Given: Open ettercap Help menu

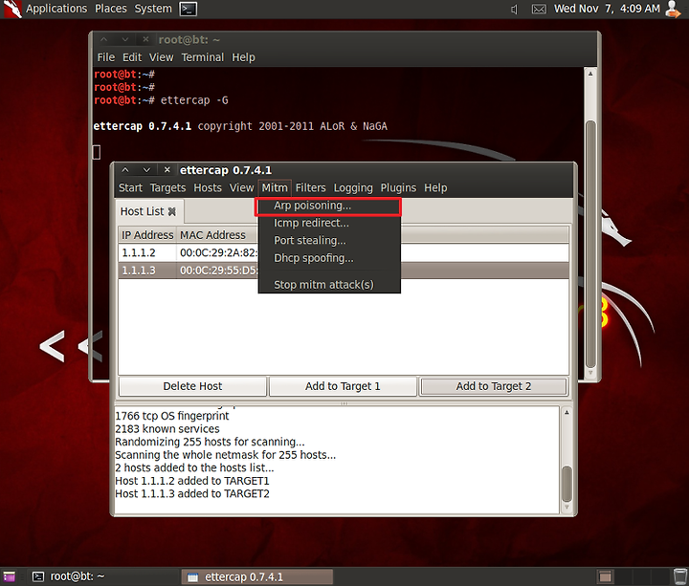Looking at the screenshot, I should tap(435, 188).
